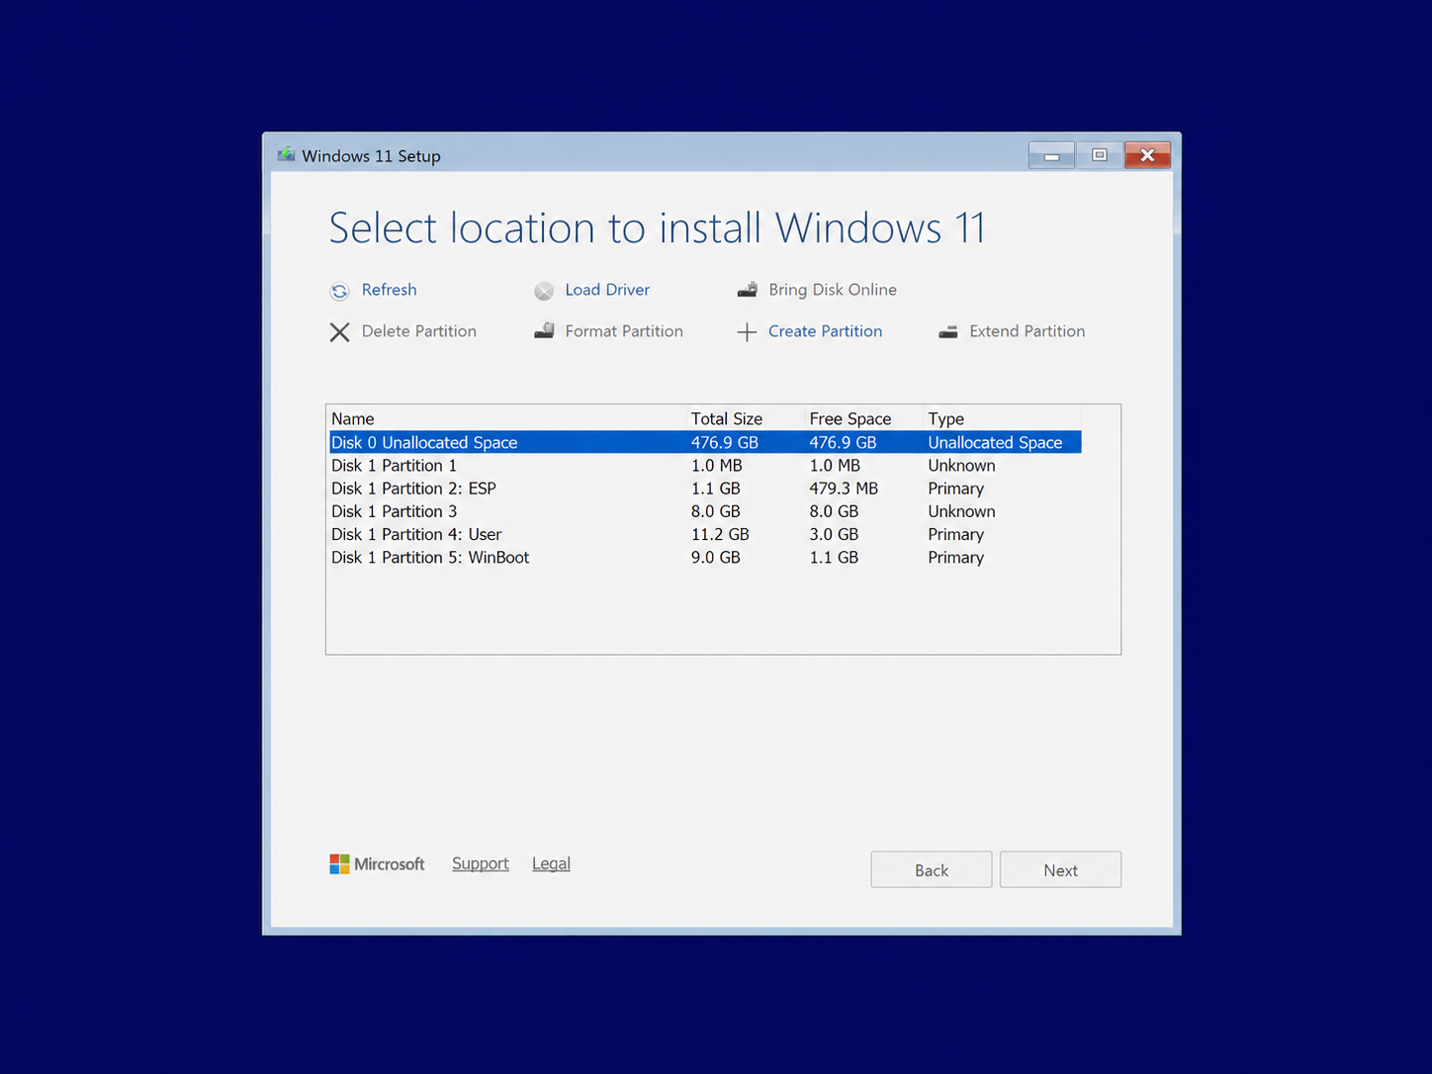Click the Load Driver disc icon
The image size is (1432, 1074).
click(544, 291)
